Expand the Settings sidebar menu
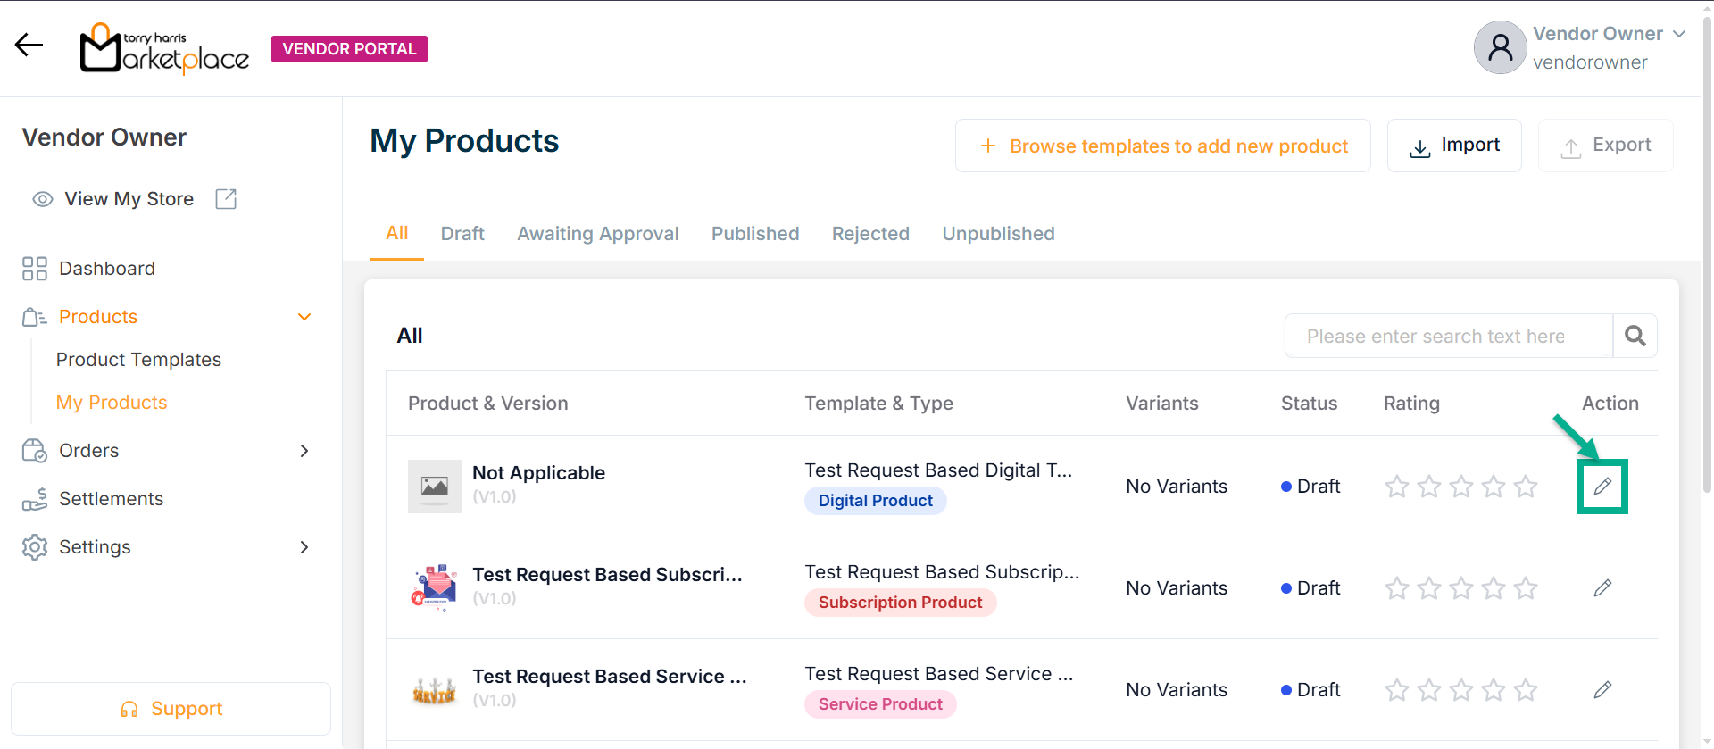Image resolution: width=1714 pixels, height=749 pixels. (304, 547)
